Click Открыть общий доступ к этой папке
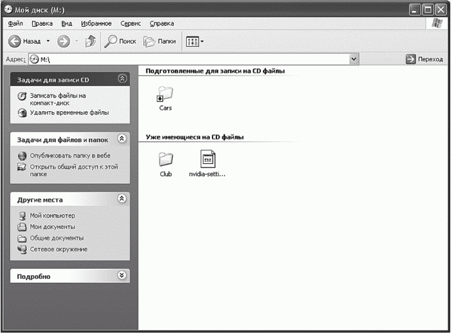The image size is (451, 333). (x=74, y=170)
